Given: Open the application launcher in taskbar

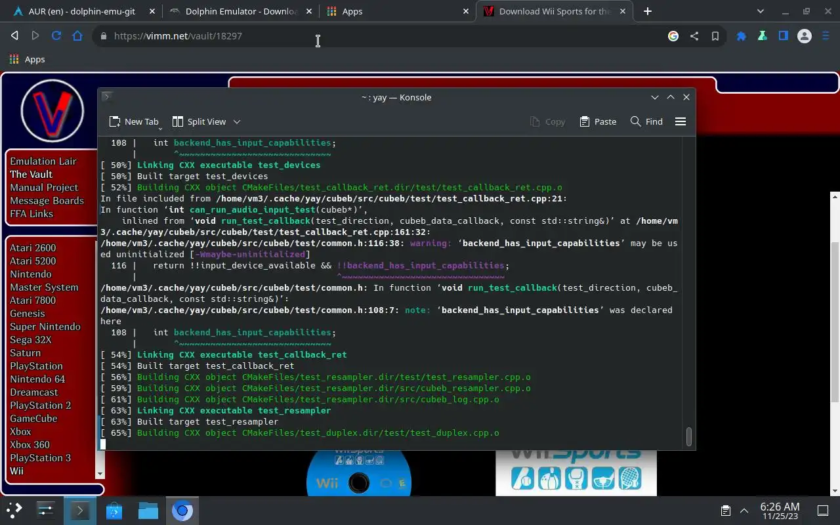Looking at the screenshot, I should (14, 510).
